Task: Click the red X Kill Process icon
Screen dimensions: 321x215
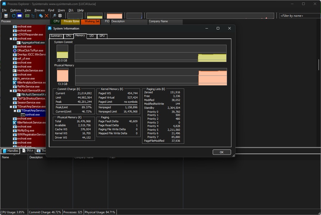Action: [x=47, y=16]
